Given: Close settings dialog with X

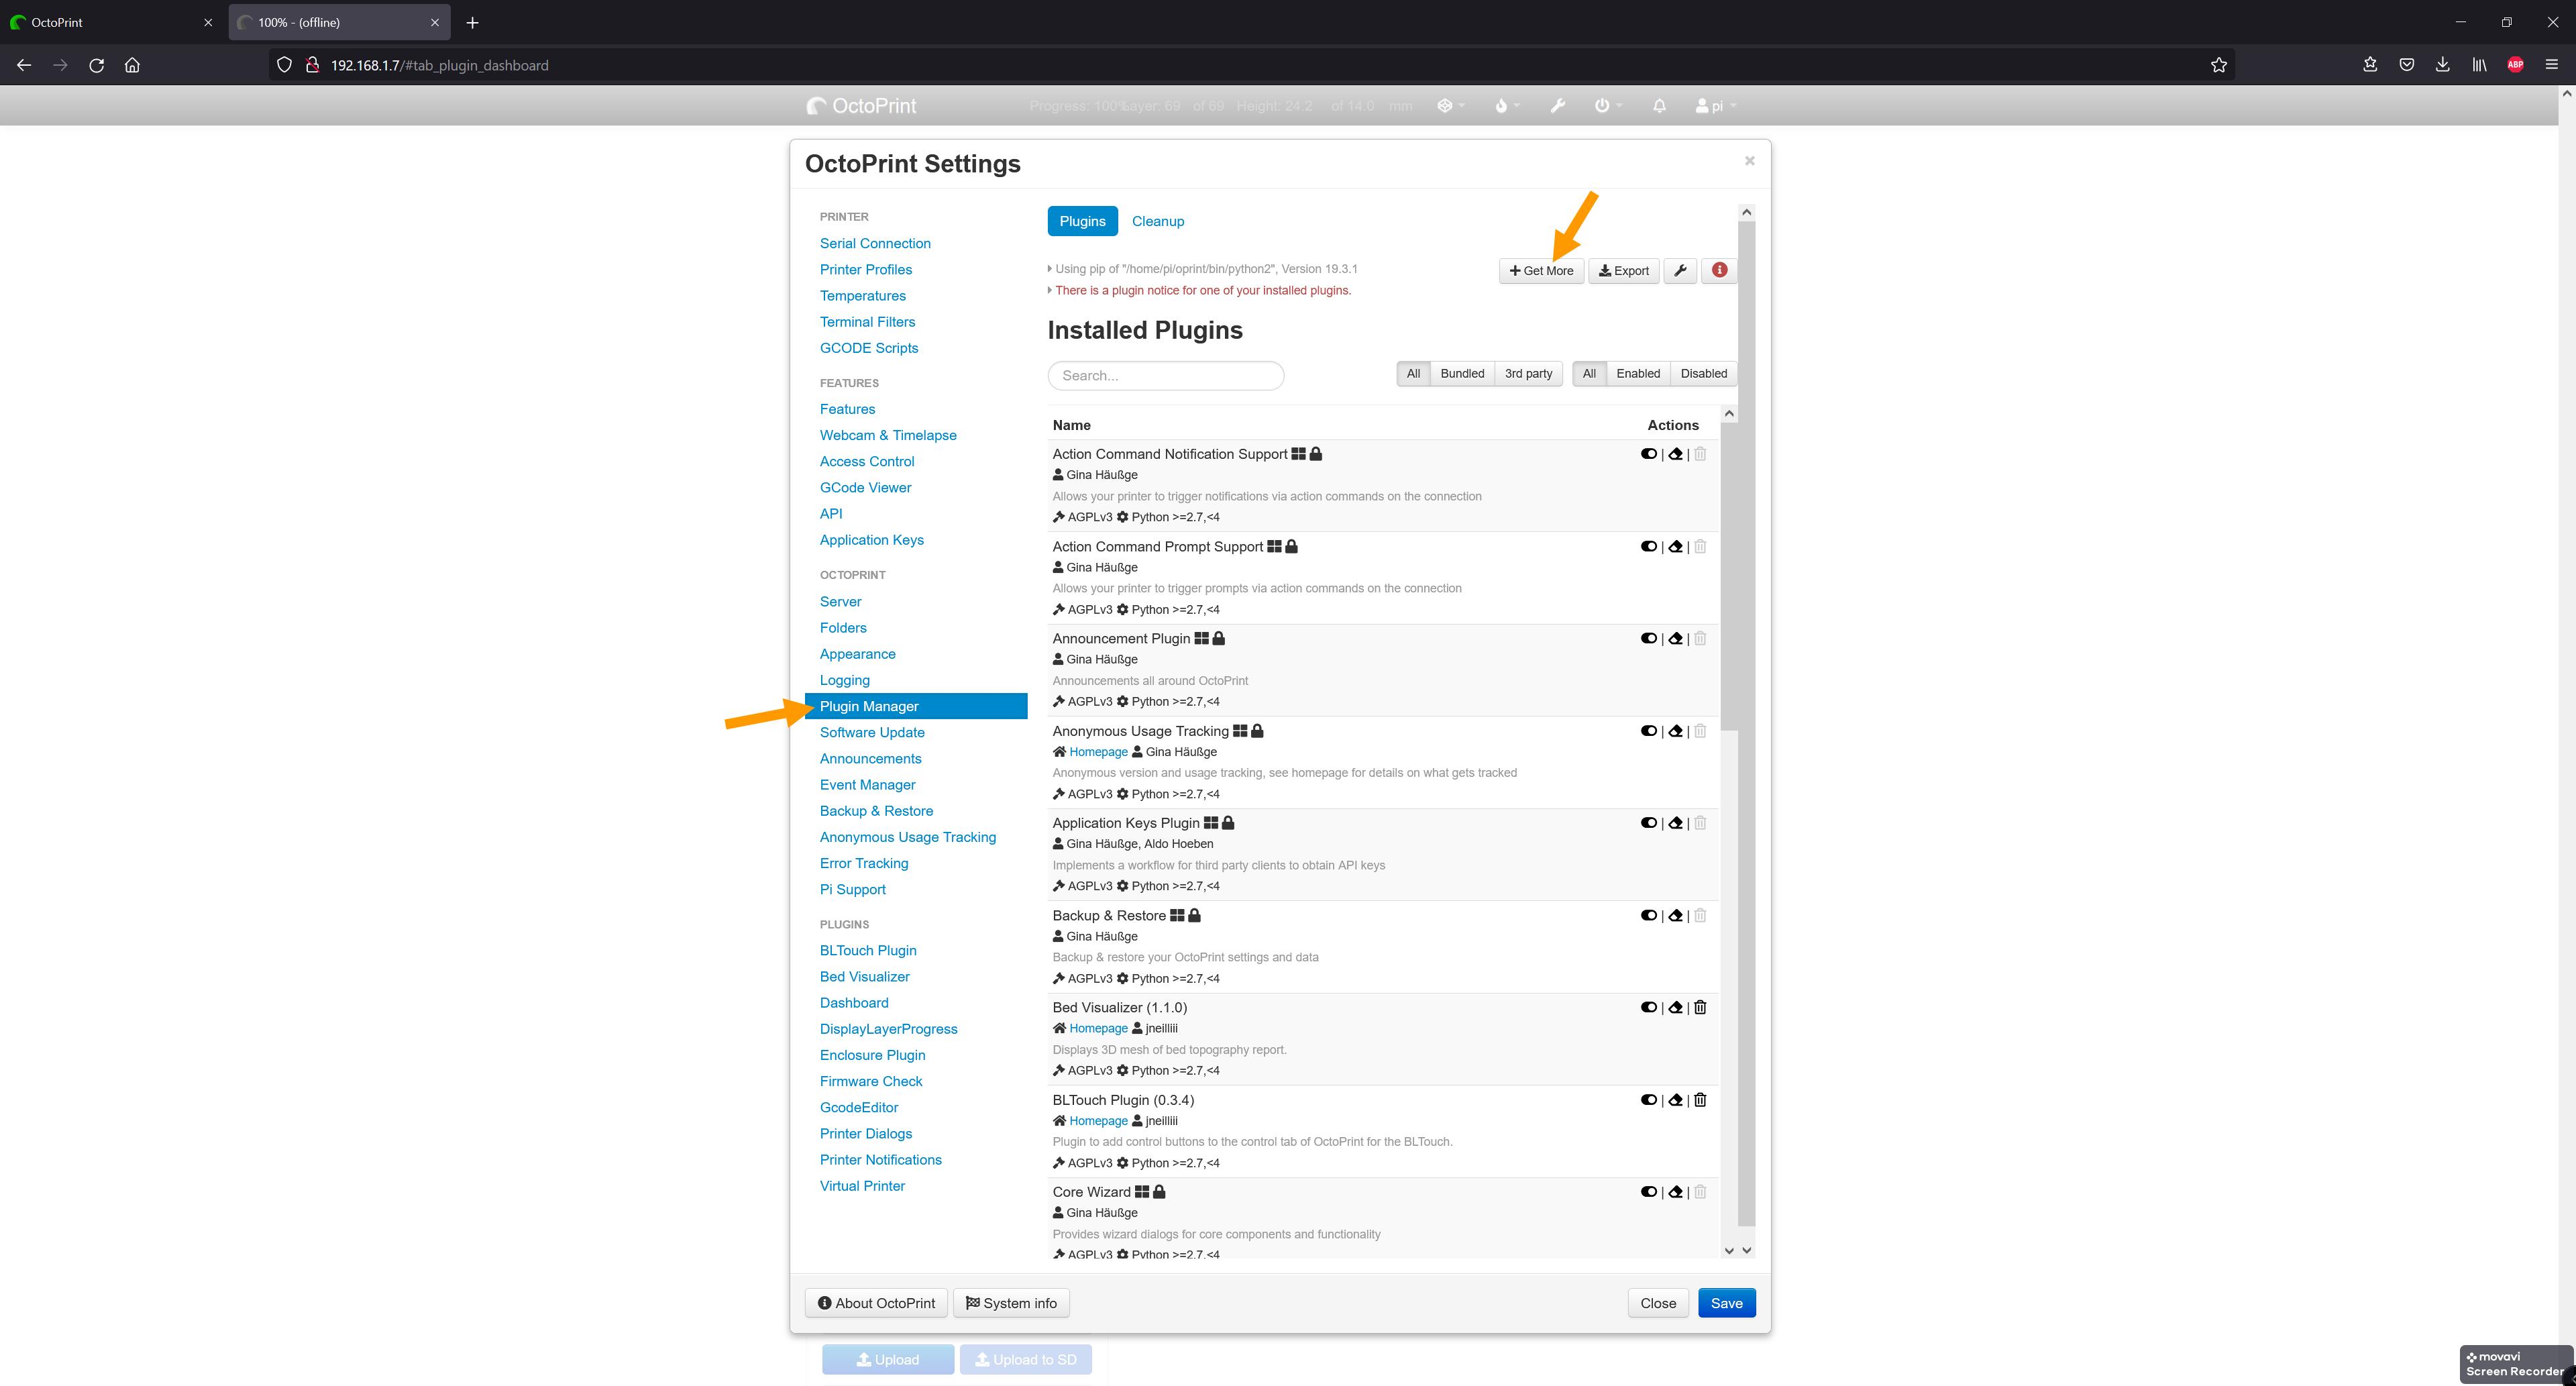Looking at the screenshot, I should [1749, 161].
